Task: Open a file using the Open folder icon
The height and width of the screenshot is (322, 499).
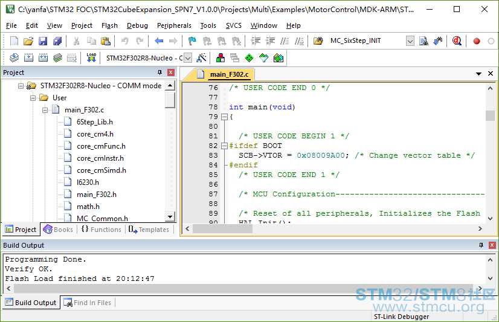Action: point(28,41)
